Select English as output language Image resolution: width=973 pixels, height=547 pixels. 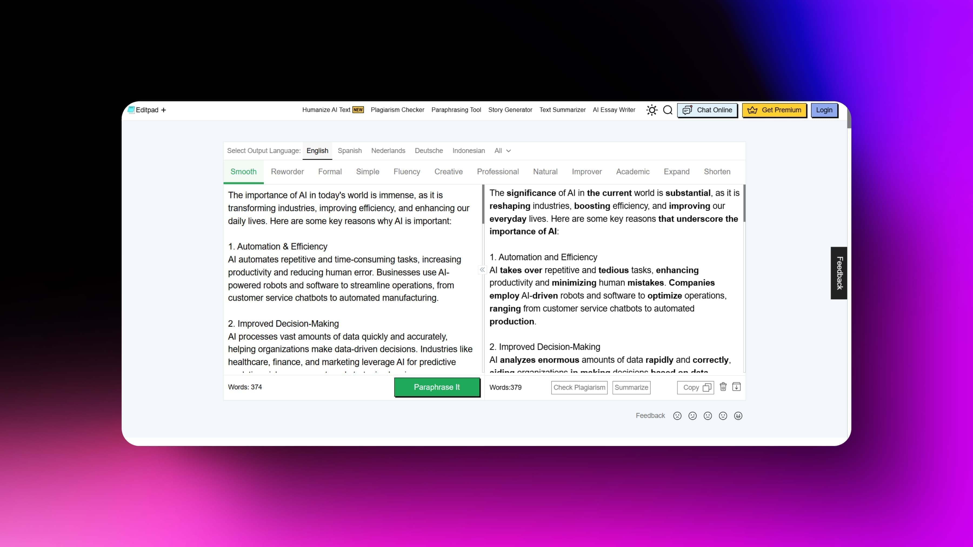(317, 150)
